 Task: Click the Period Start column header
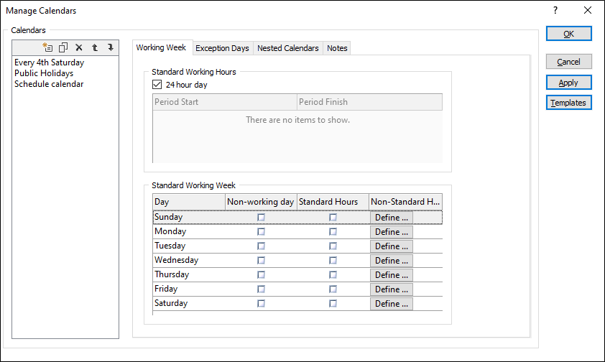point(224,102)
